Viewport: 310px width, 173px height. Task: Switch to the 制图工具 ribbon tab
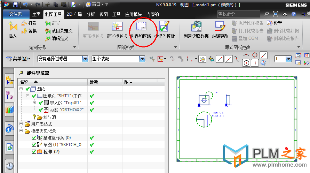[54, 14]
